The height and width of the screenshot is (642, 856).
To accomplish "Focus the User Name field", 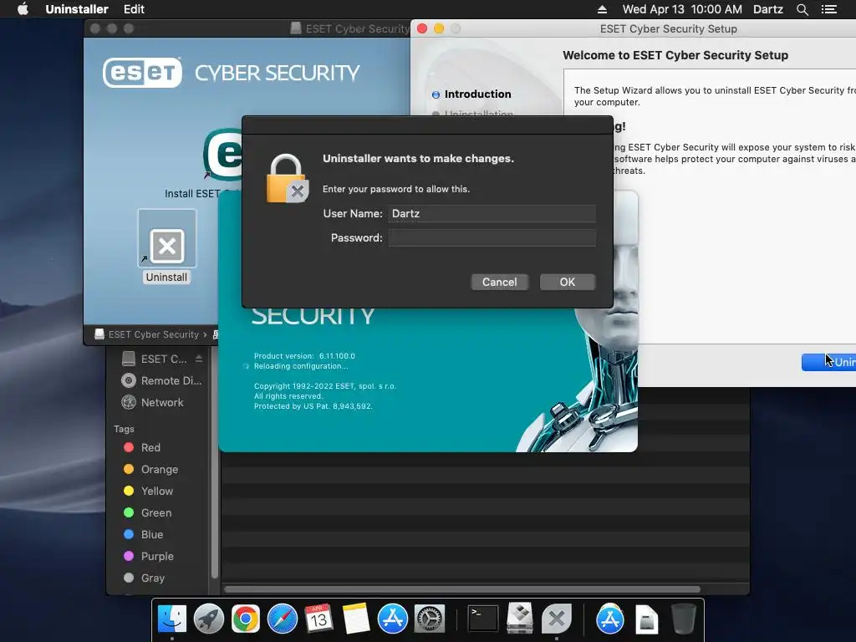I will pos(492,213).
